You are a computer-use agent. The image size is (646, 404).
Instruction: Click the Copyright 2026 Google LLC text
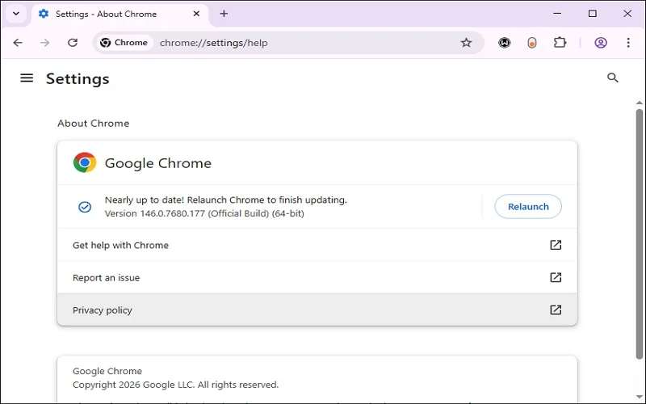pos(175,385)
